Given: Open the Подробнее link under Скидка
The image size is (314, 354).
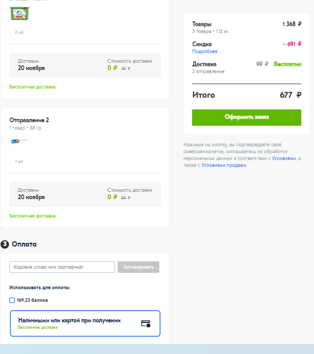Looking at the screenshot, I should (205, 52).
